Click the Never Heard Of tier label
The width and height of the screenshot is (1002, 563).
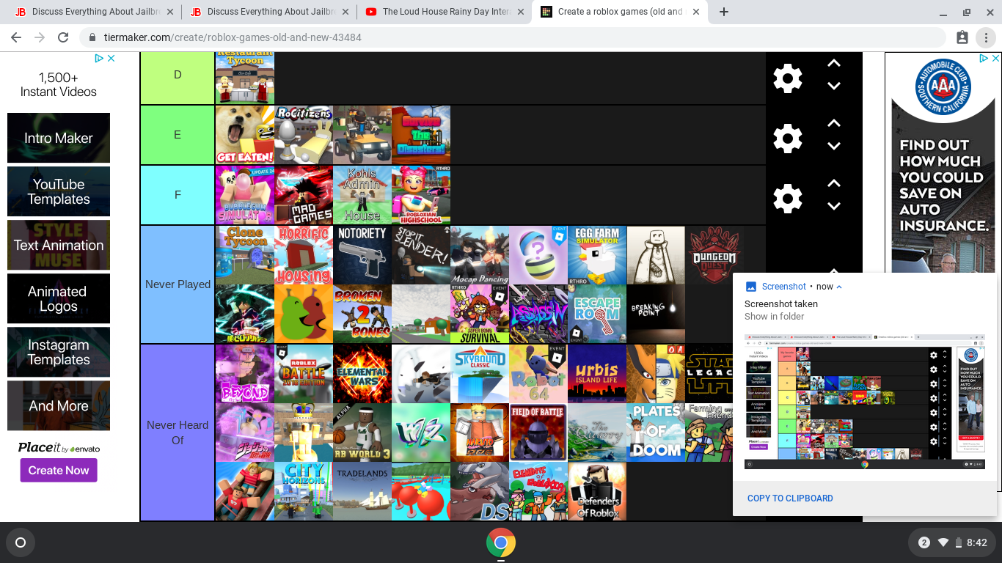pos(178,433)
